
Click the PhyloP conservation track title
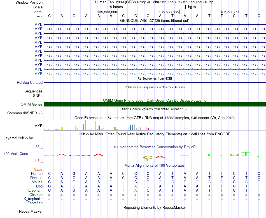point(154,147)
